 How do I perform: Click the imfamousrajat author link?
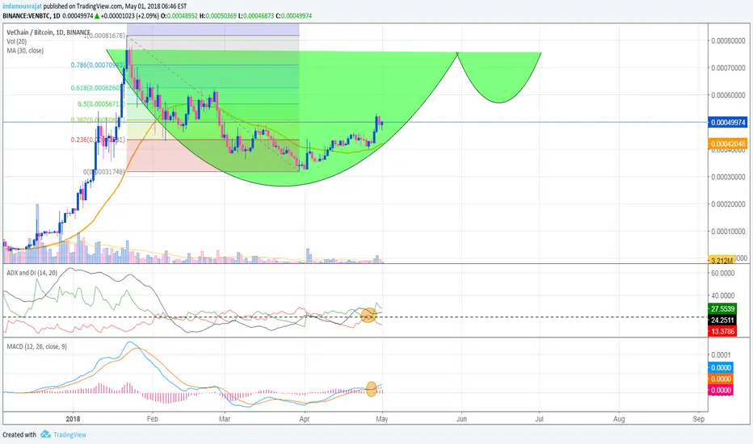point(22,6)
